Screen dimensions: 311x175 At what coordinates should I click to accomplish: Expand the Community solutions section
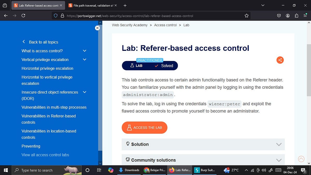pos(203,160)
